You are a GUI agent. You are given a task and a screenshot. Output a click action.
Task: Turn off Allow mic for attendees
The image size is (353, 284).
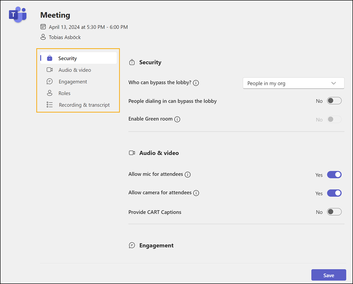pos(334,175)
